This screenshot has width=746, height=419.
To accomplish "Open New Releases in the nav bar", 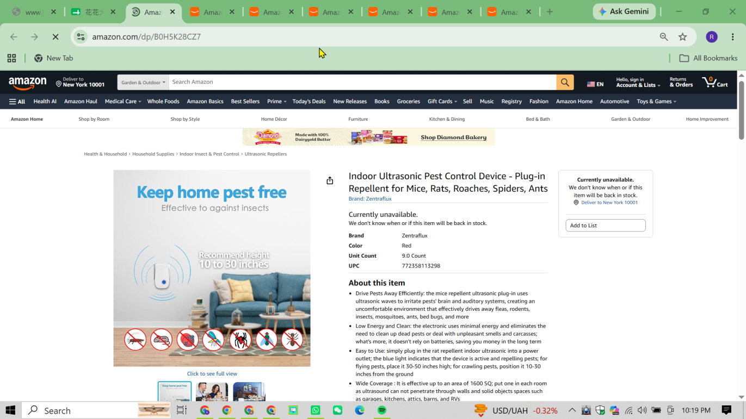I will (350, 102).
